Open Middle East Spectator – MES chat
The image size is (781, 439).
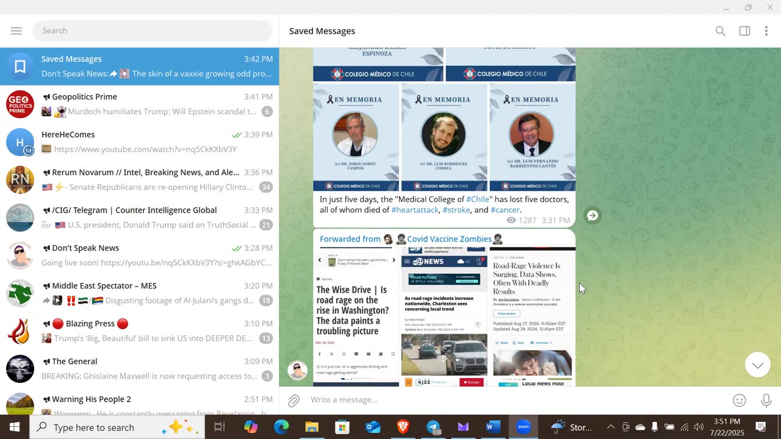139,293
